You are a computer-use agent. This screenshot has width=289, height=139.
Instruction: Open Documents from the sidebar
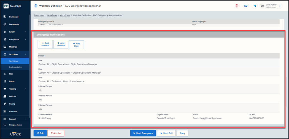click(x=14, y=24)
